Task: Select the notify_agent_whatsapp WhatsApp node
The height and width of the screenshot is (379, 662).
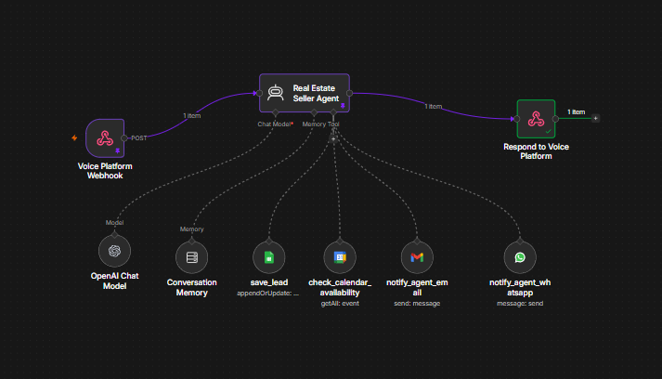Action: (520, 257)
